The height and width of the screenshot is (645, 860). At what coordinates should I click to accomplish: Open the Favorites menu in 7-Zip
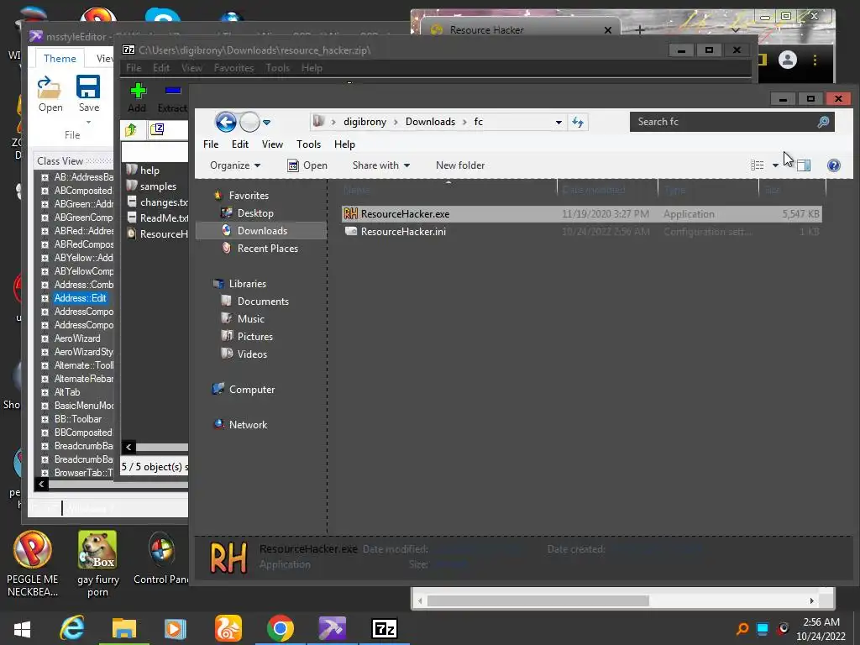click(x=233, y=68)
